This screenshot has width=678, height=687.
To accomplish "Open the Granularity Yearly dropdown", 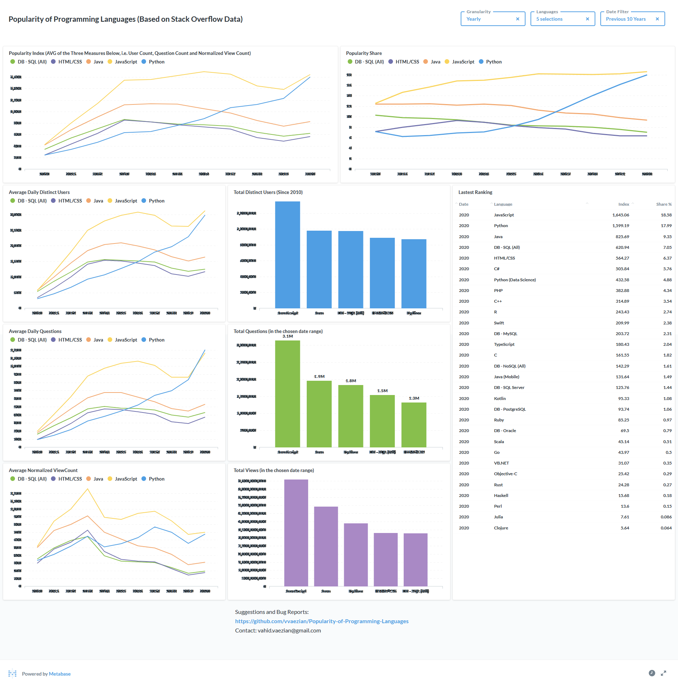I will tap(493, 19).
